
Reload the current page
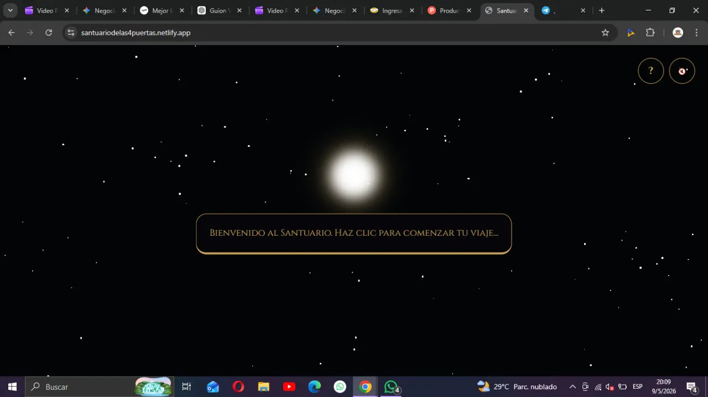[x=49, y=33]
